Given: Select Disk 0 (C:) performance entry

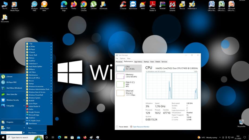Looking at the screenshot, I should tap(128, 84).
